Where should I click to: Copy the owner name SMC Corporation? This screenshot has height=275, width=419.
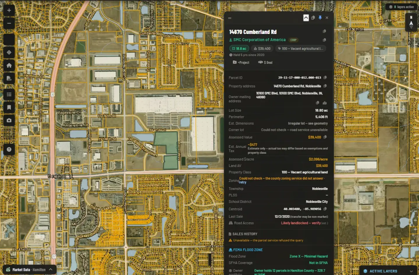point(324,40)
